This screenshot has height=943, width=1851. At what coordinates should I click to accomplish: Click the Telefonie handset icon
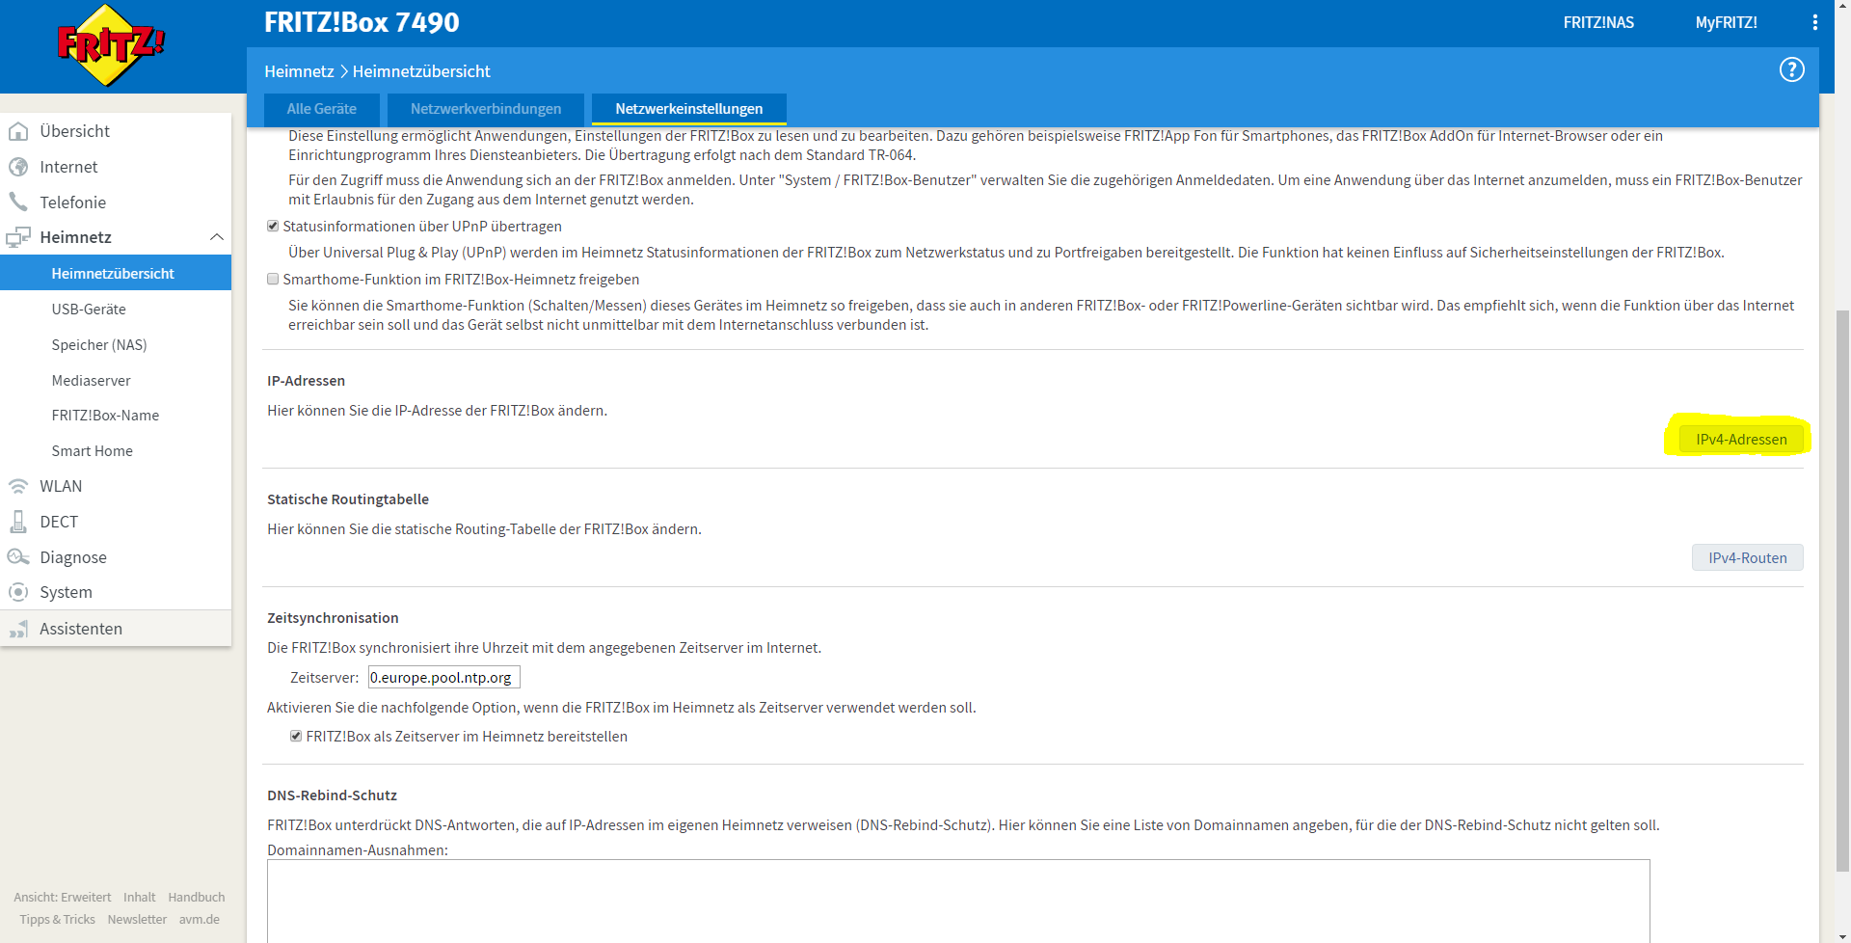click(x=18, y=202)
